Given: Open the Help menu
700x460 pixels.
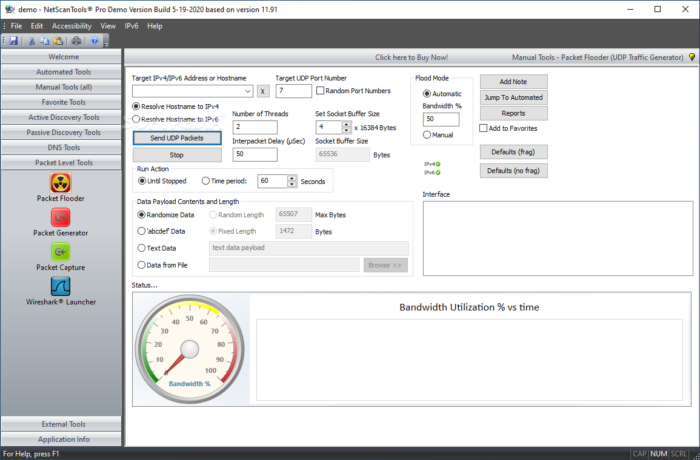Looking at the screenshot, I should tap(155, 26).
